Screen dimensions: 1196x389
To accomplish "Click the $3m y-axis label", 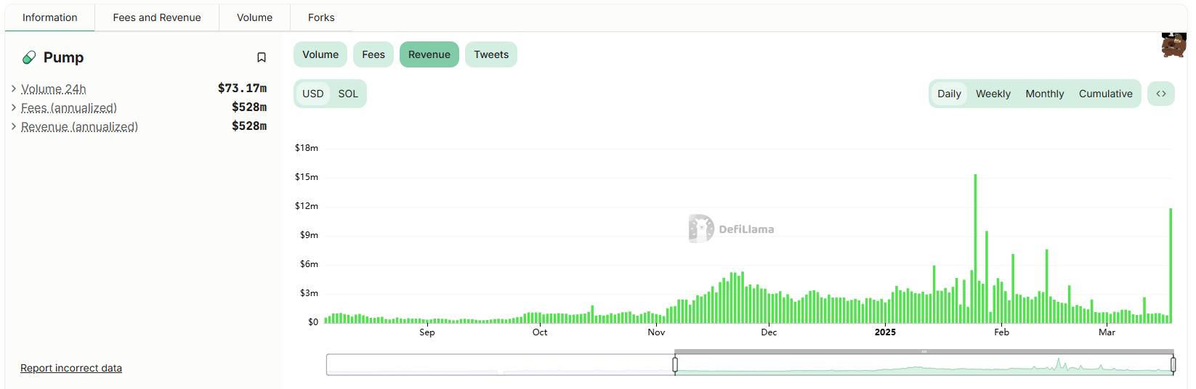I will point(309,293).
